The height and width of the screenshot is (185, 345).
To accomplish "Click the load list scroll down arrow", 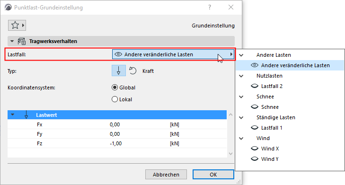I will tap(230, 154).
